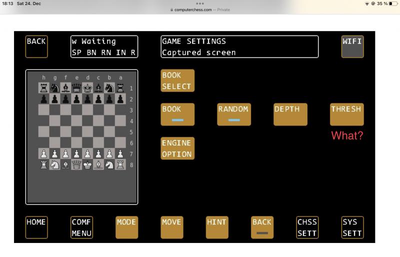Tap the WIFI status button
400x257 pixels.
coord(352,46)
